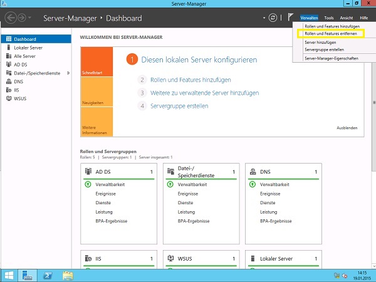Viewport: 376px width, 282px height.
Task: Click Diesen lokalen Server konfigurieren link
Action: [x=199, y=60]
